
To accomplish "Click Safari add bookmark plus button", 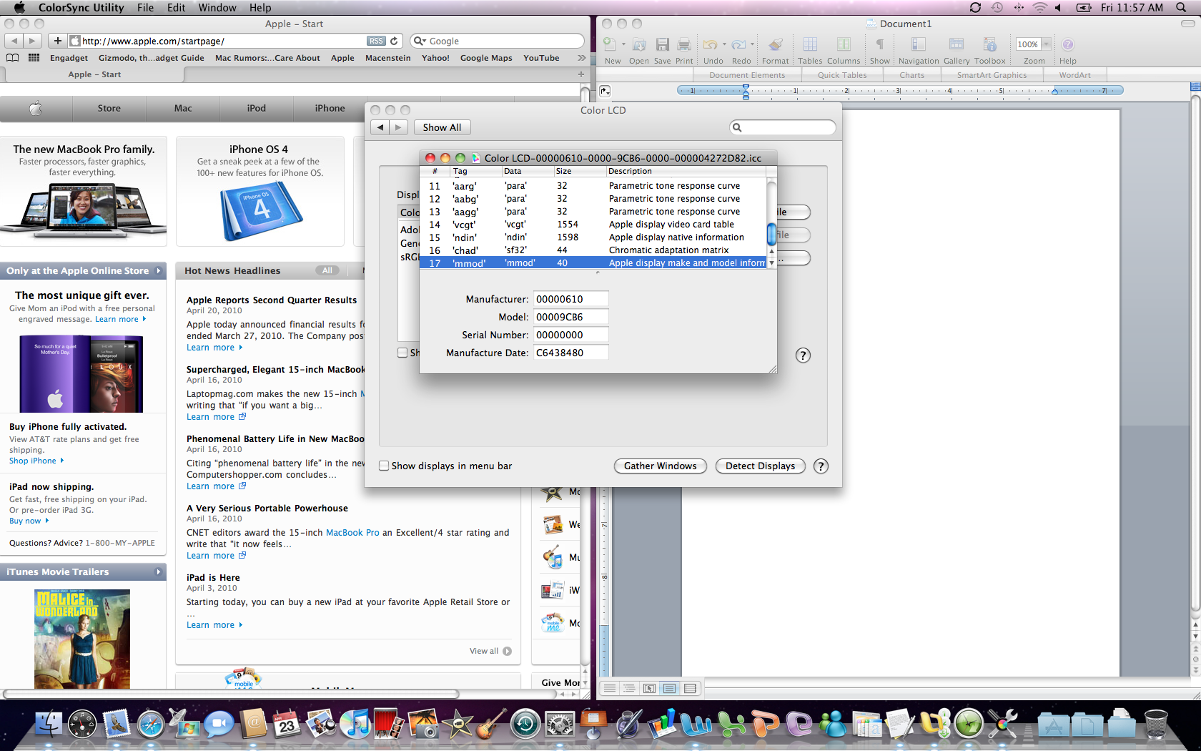I will tap(58, 41).
